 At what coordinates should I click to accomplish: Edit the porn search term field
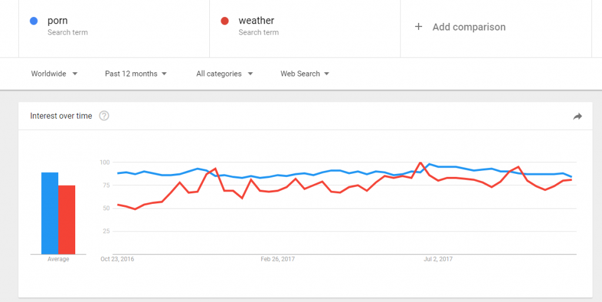pos(114,27)
